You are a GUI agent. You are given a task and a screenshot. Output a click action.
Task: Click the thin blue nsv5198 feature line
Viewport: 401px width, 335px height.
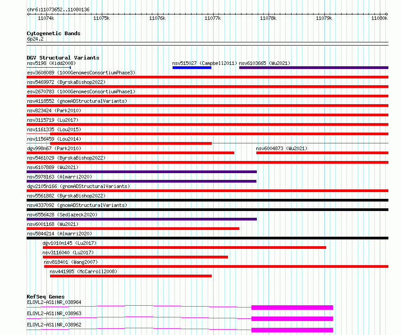point(49,68)
